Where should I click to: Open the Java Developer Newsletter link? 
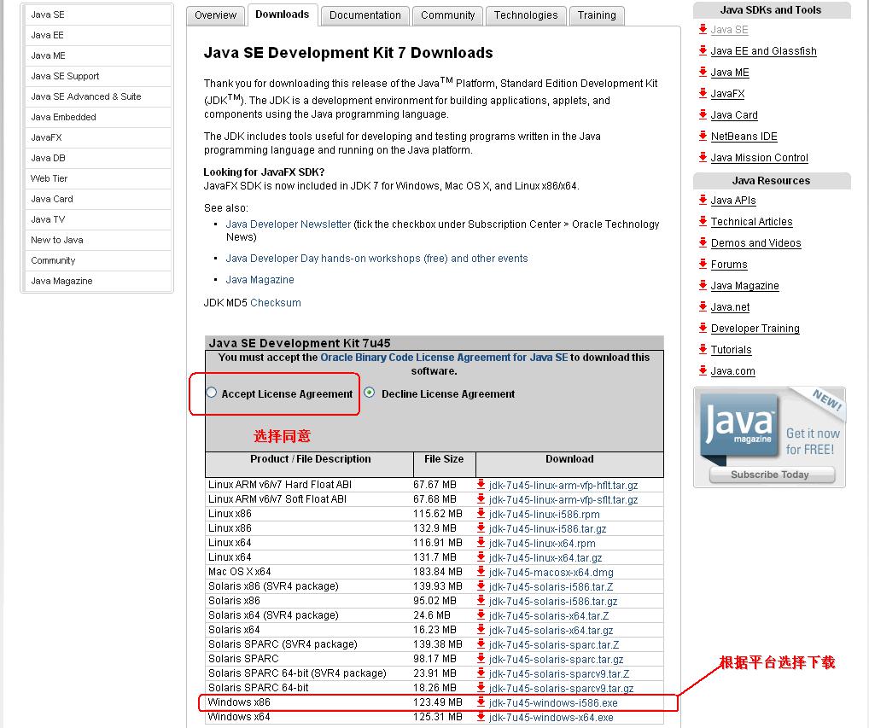click(x=289, y=224)
